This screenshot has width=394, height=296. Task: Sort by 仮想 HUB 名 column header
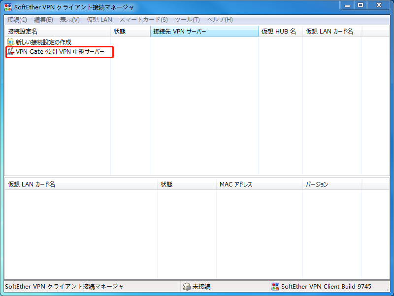pos(280,32)
